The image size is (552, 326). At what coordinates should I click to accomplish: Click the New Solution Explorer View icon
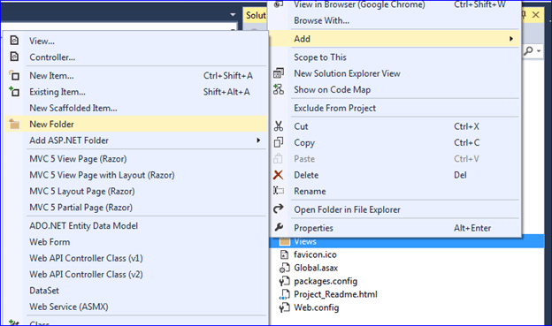click(279, 73)
